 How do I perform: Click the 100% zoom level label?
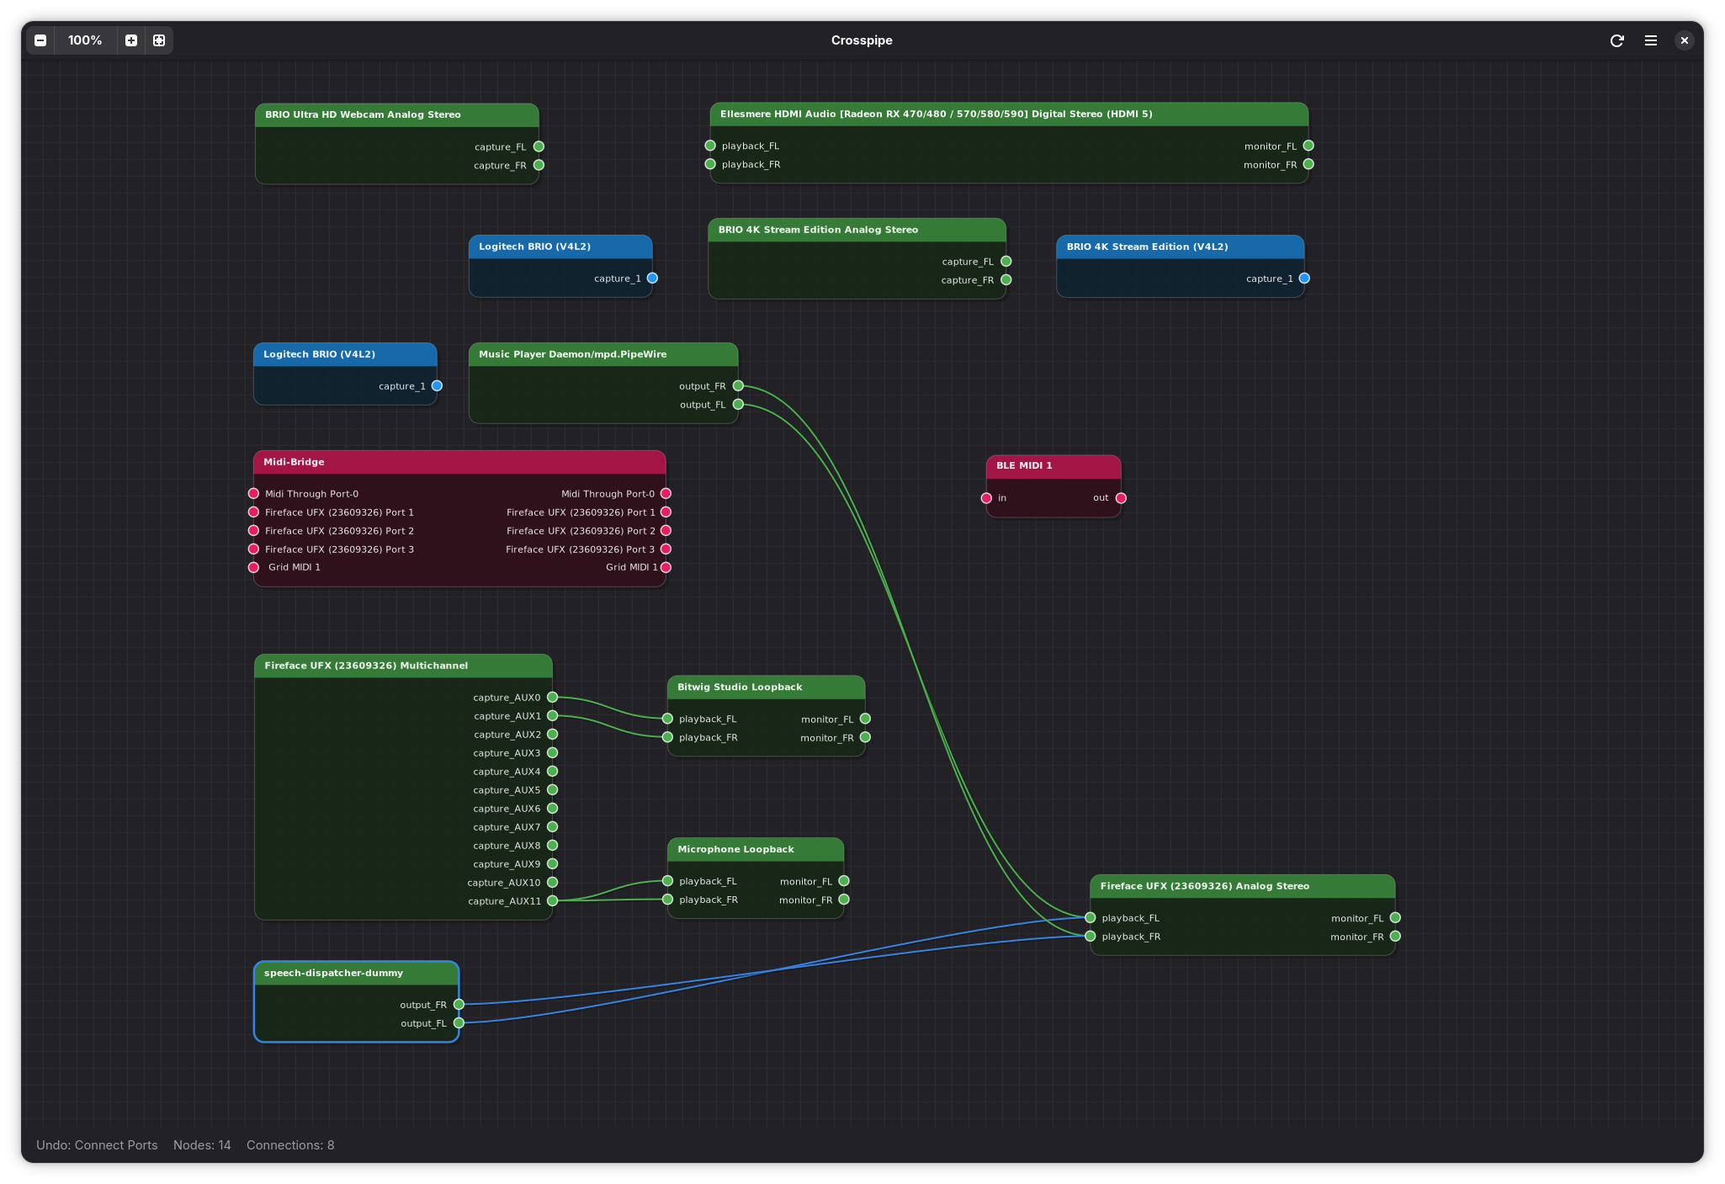point(85,40)
